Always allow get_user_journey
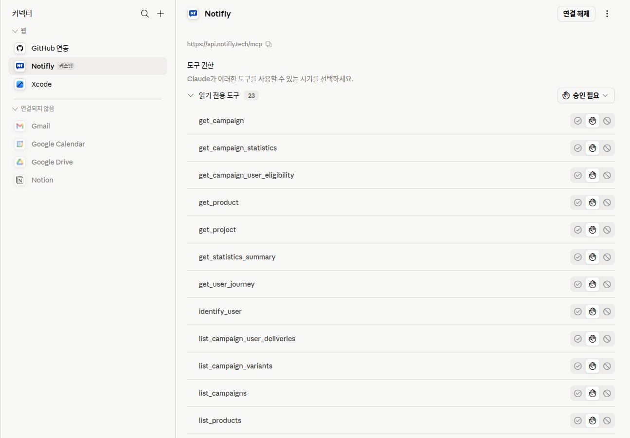Viewport: 630px width, 438px height. pos(578,284)
